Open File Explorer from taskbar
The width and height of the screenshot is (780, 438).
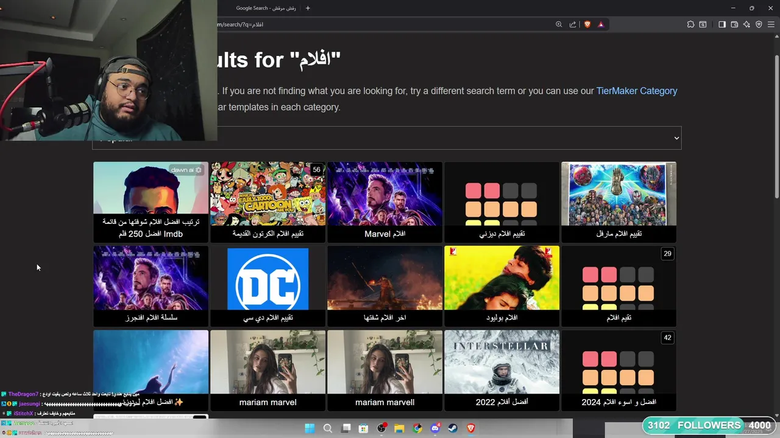(399, 428)
